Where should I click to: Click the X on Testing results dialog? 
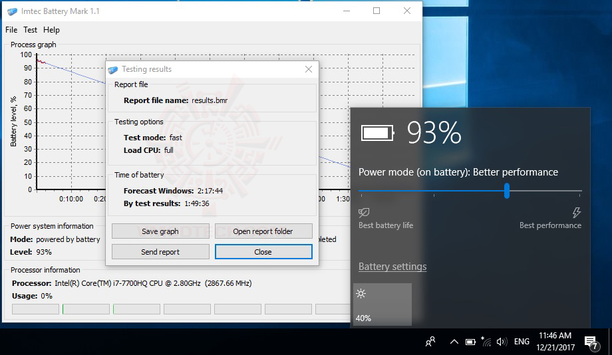[309, 69]
